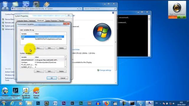Close the Environment Variables dialog
This screenshot has width=189, height=106.
(x=66, y=24)
